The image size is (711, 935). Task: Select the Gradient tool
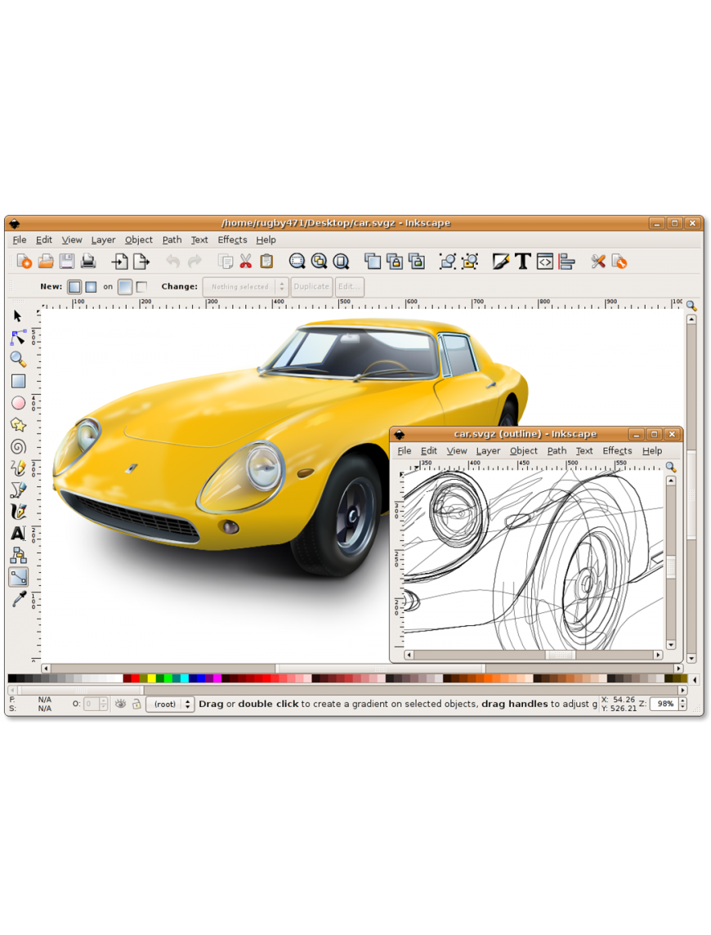pyautogui.click(x=18, y=577)
